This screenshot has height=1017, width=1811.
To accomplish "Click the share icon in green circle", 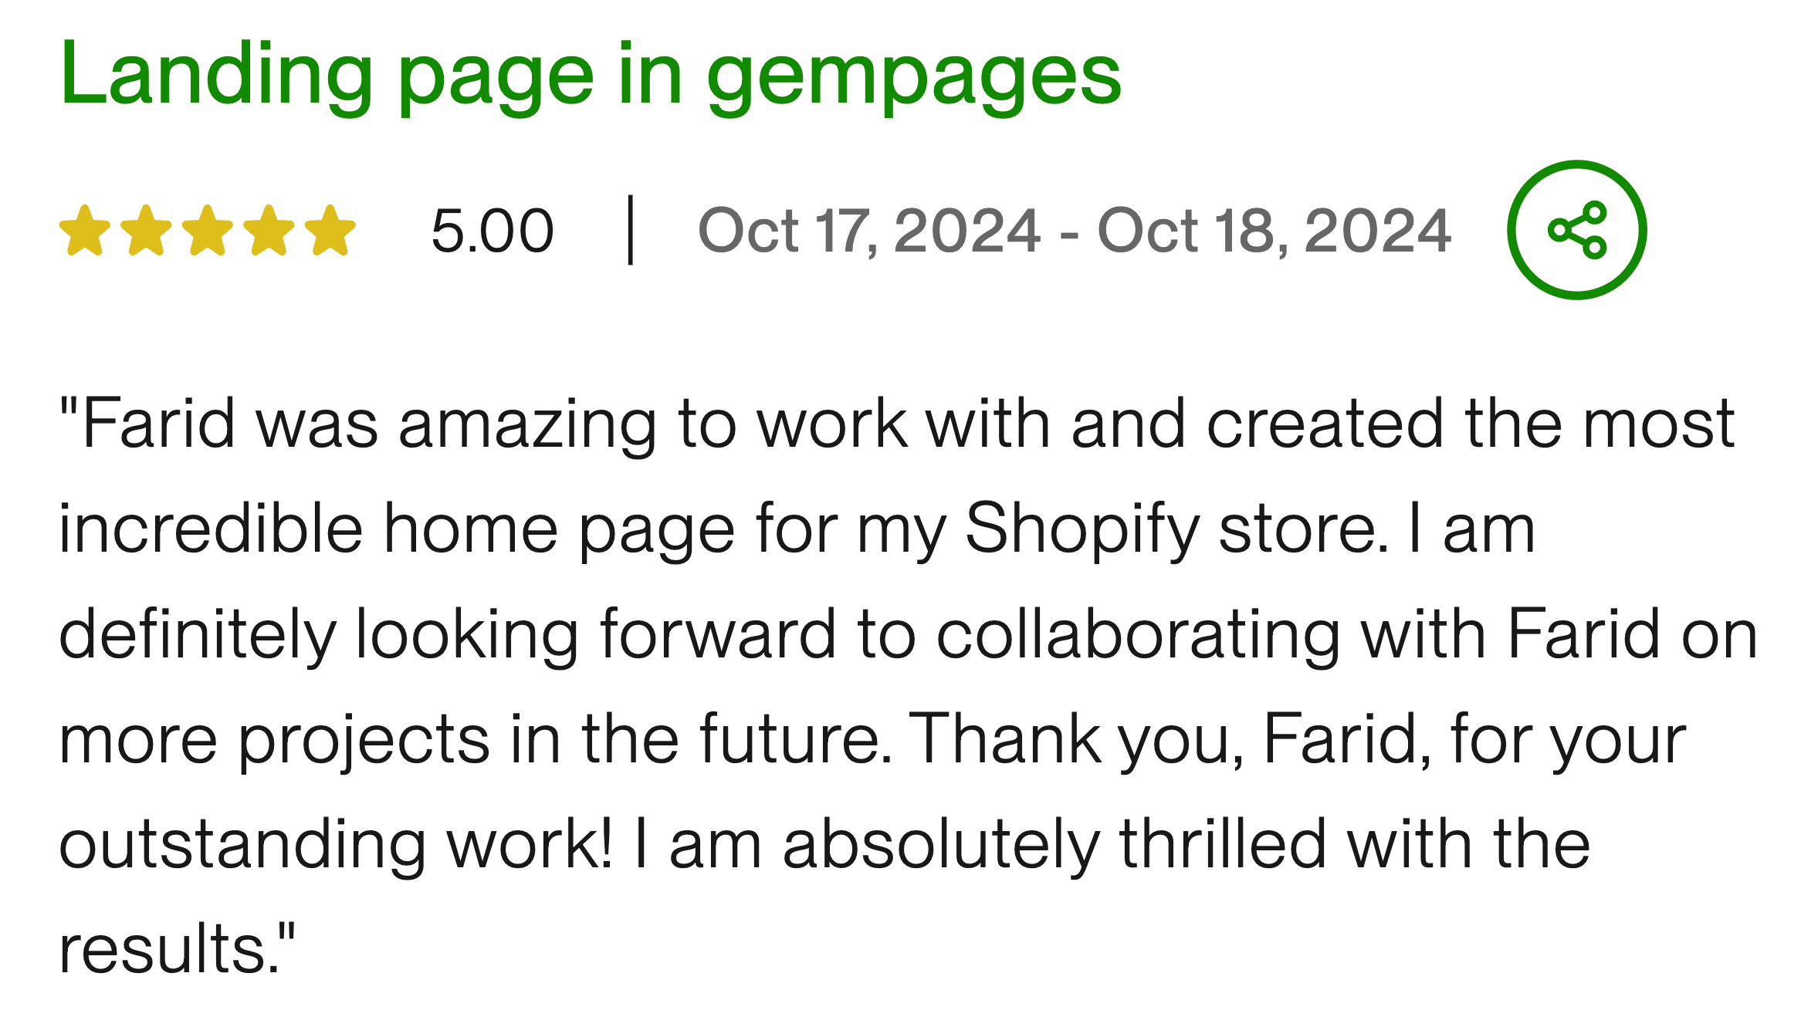I will pos(1576,230).
